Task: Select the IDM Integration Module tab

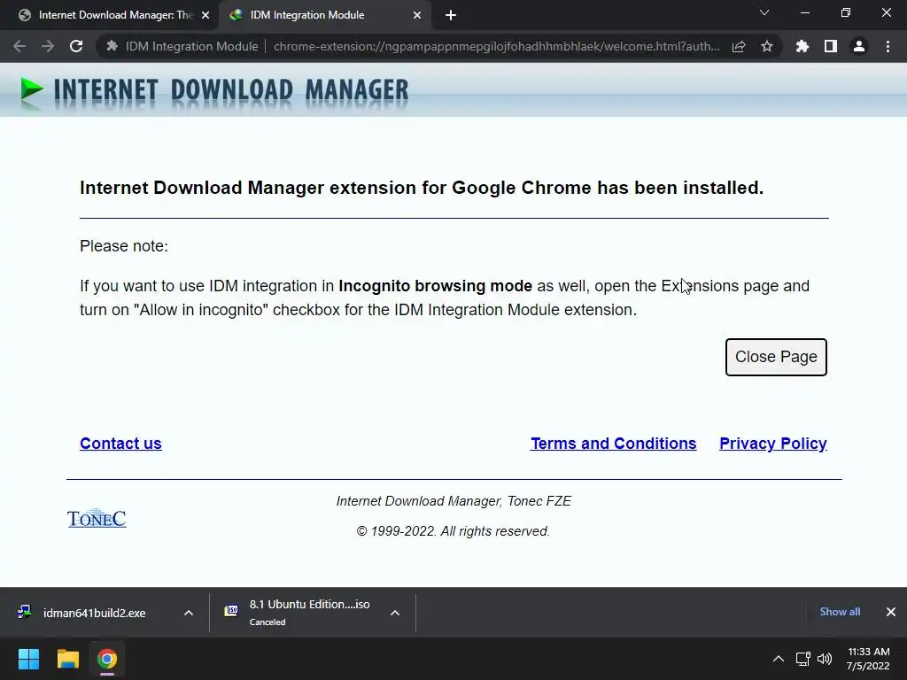Action: click(x=324, y=15)
